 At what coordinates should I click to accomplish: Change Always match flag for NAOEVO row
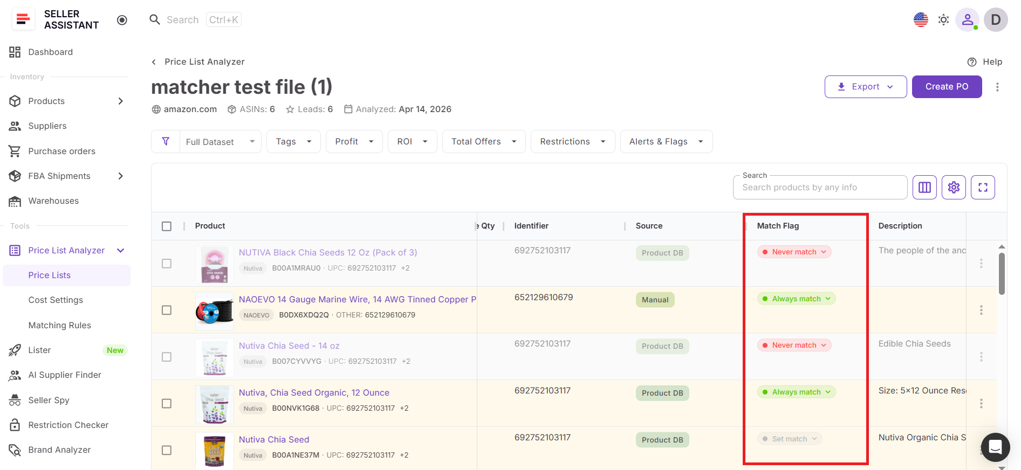[x=796, y=299]
